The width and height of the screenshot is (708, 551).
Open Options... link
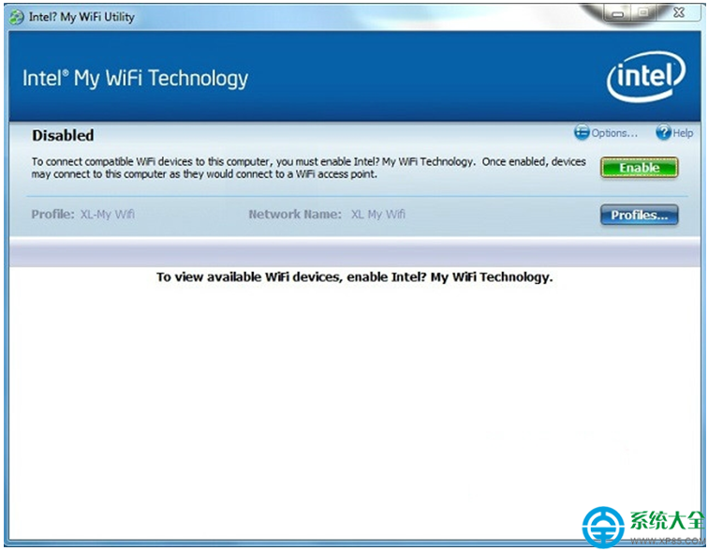(x=614, y=133)
